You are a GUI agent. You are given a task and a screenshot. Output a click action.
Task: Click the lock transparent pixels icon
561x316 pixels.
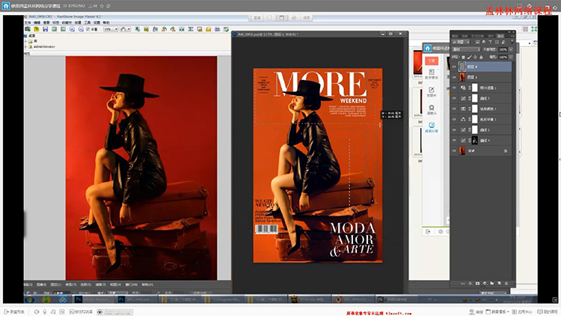463,58
